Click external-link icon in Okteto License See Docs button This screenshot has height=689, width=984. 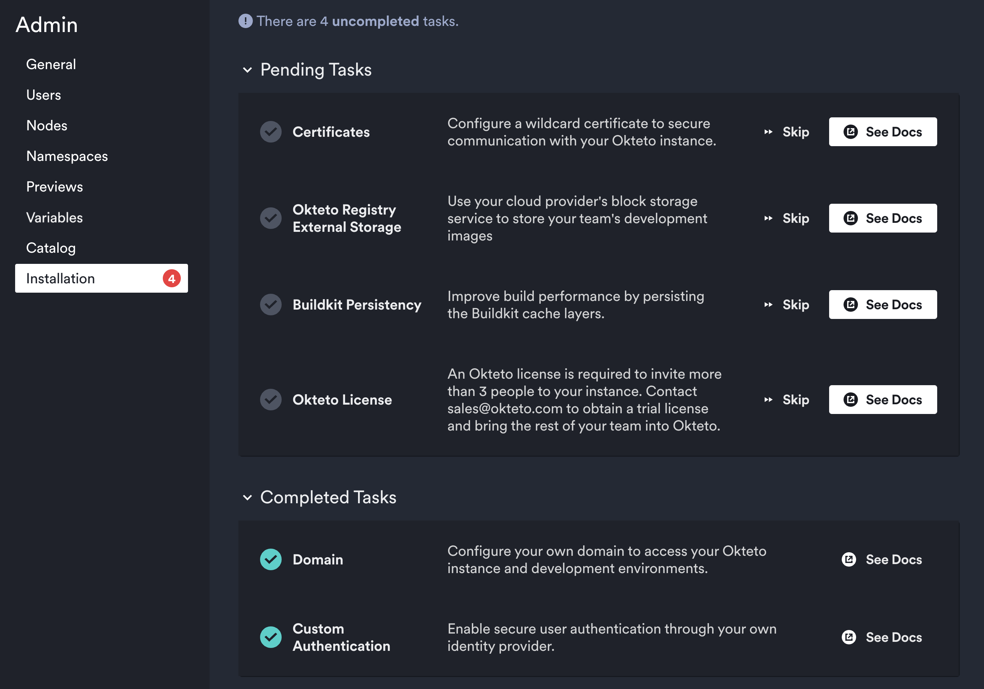pyautogui.click(x=851, y=400)
